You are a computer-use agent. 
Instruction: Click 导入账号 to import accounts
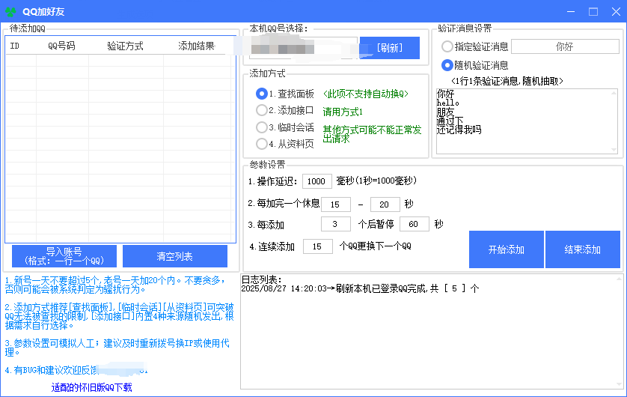coord(64,256)
